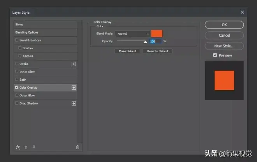Screen dimensions: 257x162
Task: Toggle the Preview checkbox
Action: click(x=215, y=55)
